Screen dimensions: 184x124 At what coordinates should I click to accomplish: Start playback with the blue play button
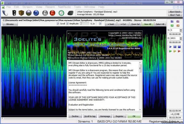click(171, 47)
